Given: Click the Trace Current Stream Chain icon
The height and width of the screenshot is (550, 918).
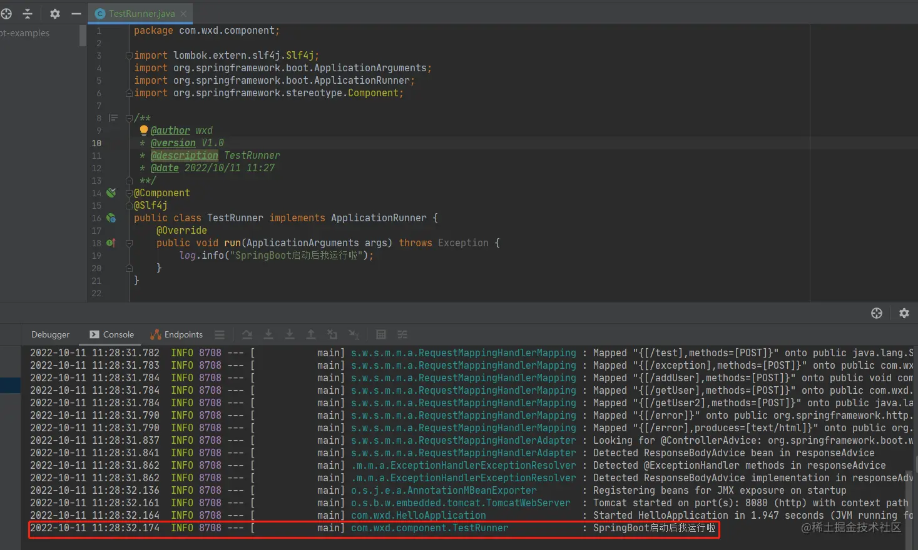Looking at the screenshot, I should 402,334.
